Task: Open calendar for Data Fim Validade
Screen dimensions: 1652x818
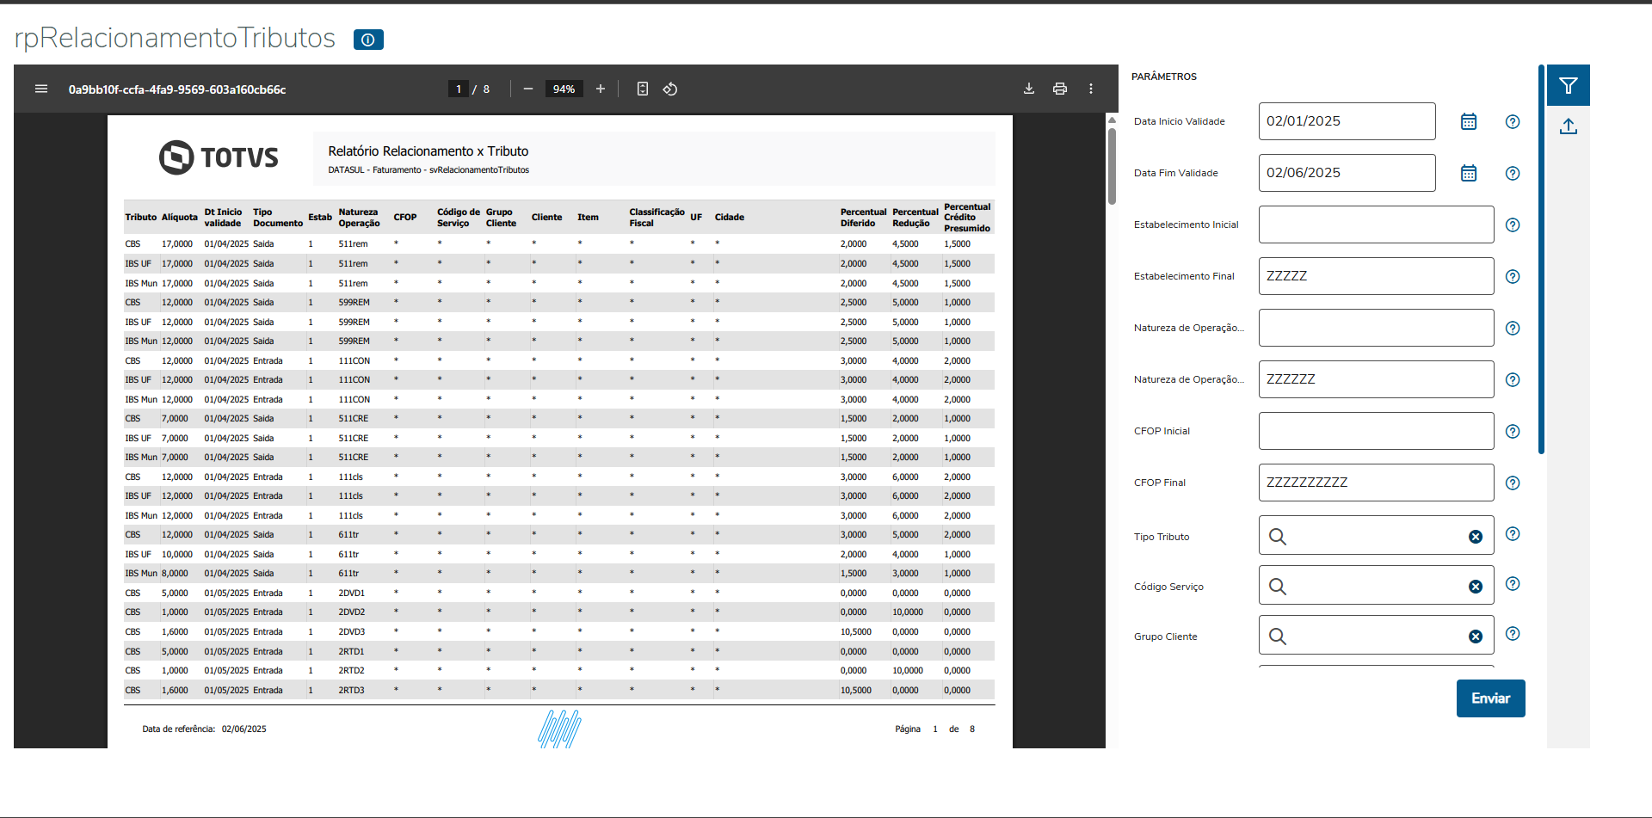Action: point(1469,173)
